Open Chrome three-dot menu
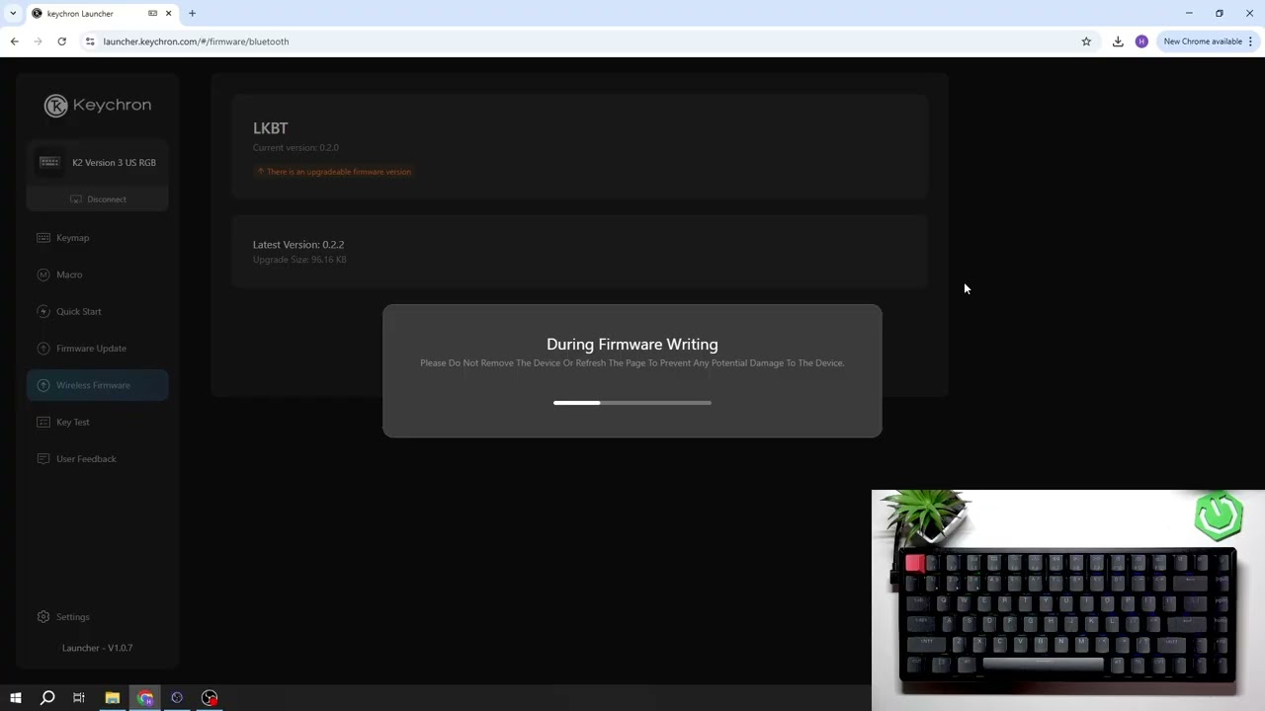Viewport: 1265px width, 711px height. point(1250,41)
